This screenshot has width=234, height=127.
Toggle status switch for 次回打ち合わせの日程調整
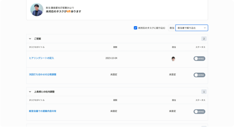tap(199, 75)
